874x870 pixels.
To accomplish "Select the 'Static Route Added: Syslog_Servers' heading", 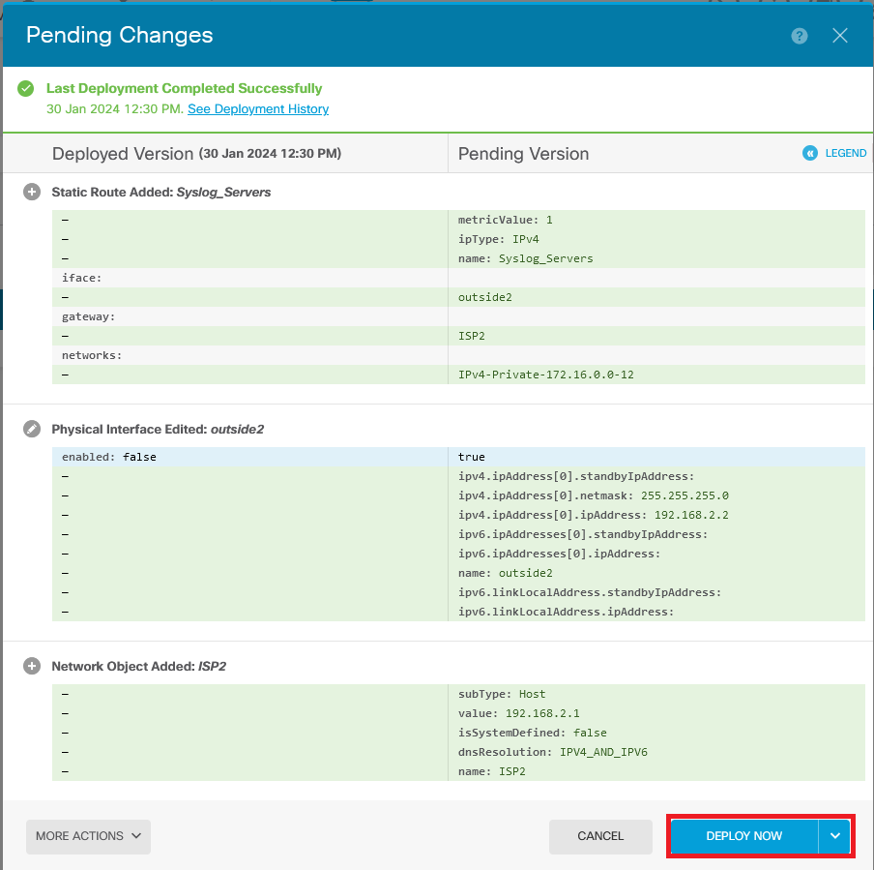I will click(x=161, y=192).
